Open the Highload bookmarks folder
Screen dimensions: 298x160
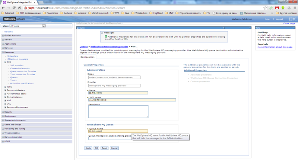156,13
